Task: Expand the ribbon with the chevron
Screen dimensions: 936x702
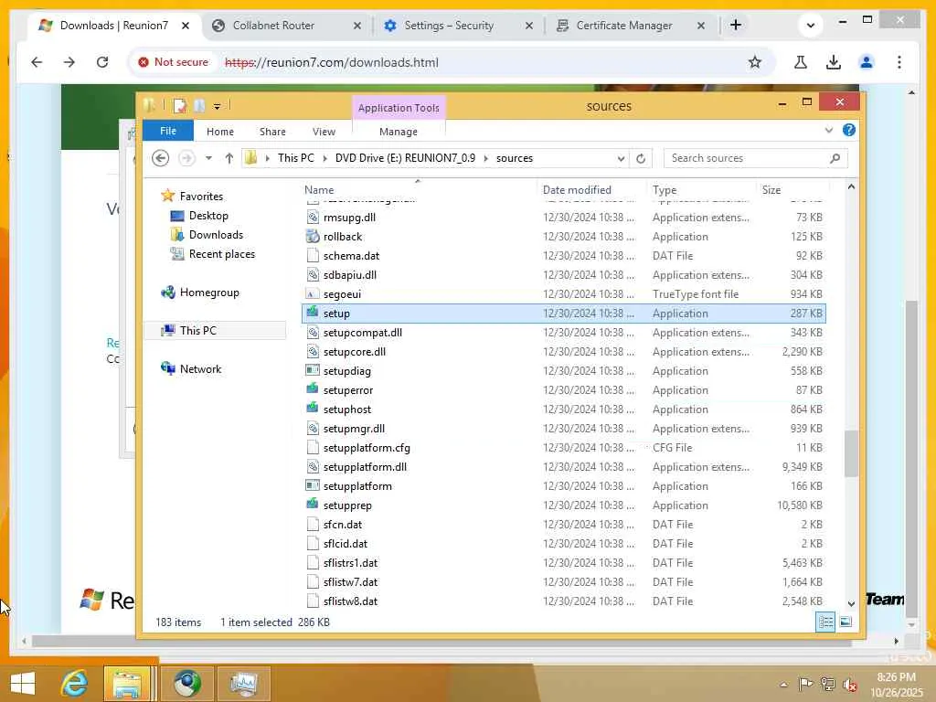Action: tap(828, 130)
